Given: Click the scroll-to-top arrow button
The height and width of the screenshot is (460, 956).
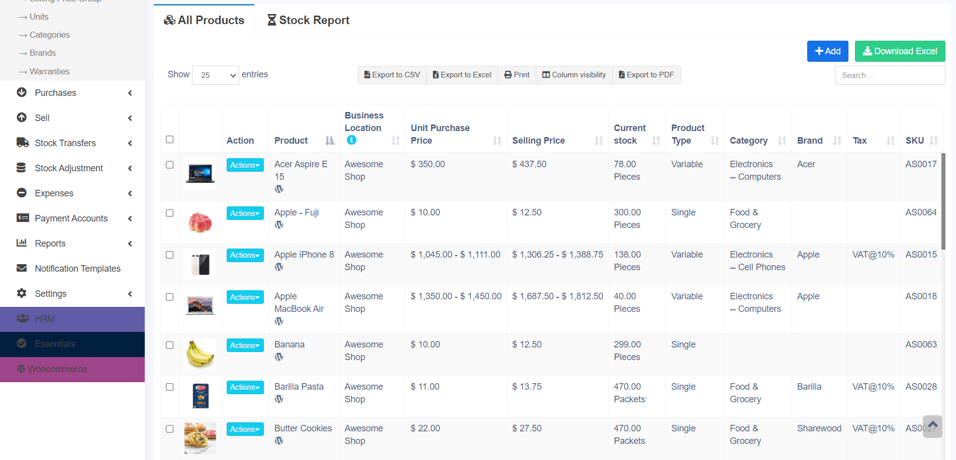Looking at the screenshot, I should click(932, 426).
